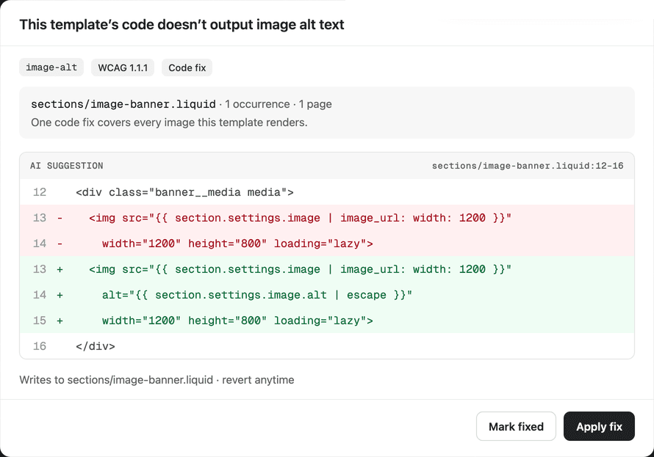
Task: Click added line 15 width height loading code
Action: coord(237,321)
